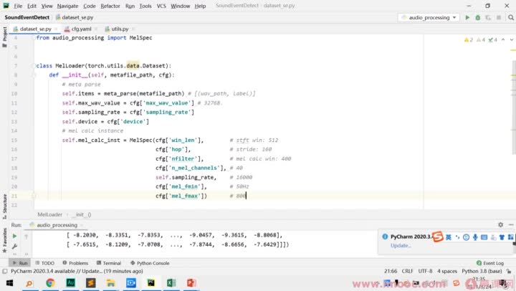This screenshot has width=516, height=291.
Task: Click the tool window quick access icon
Action: (4, 271)
